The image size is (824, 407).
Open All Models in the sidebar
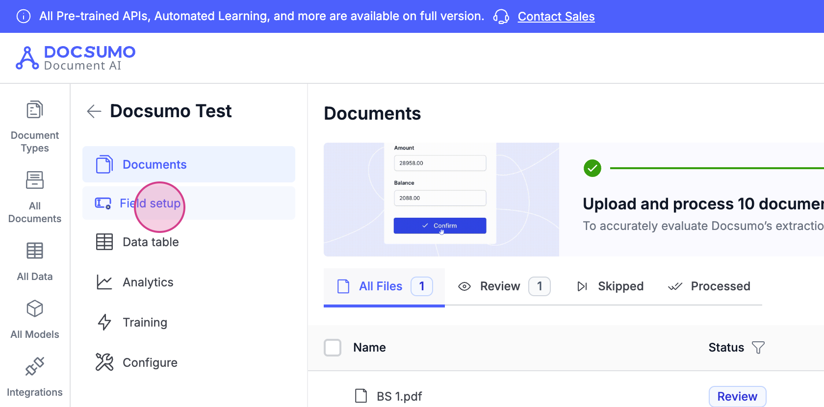(x=35, y=320)
